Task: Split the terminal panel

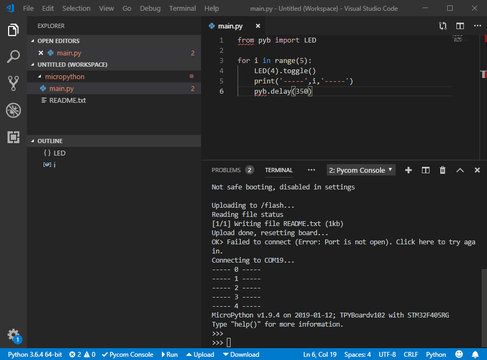Action: (426, 170)
